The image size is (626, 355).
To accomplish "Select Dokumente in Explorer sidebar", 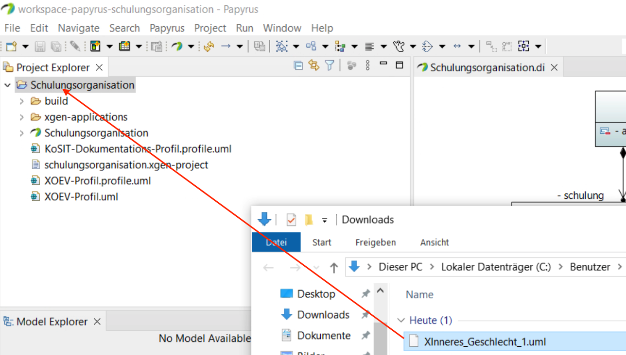I will coord(324,336).
